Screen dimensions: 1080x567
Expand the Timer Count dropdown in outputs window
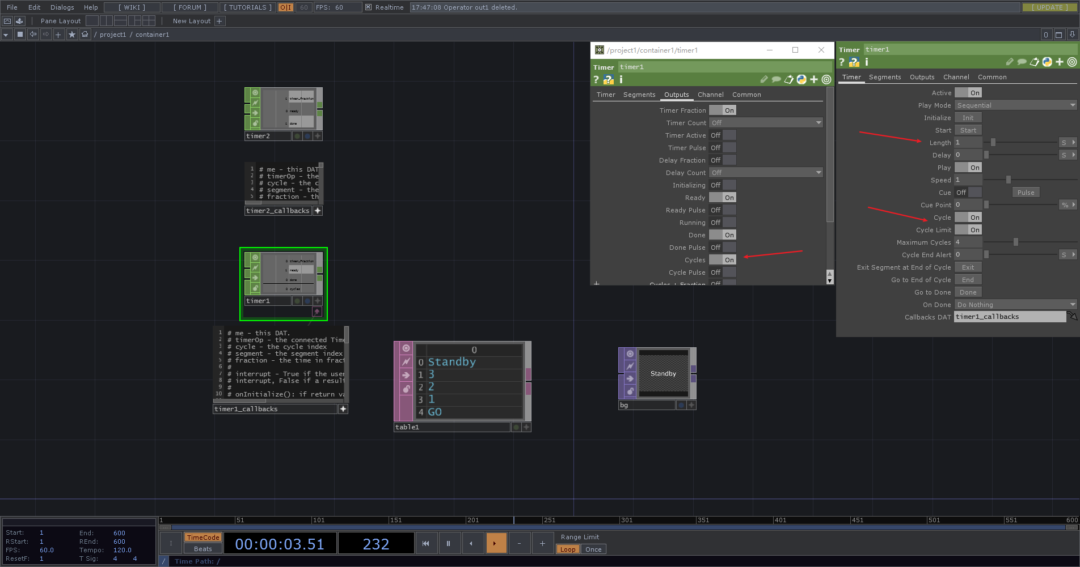(x=766, y=122)
